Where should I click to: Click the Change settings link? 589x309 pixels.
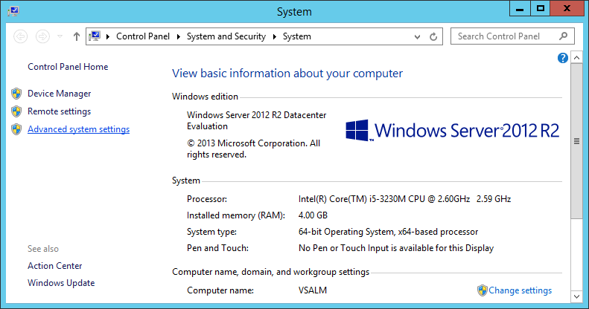(x=520, y=290)
